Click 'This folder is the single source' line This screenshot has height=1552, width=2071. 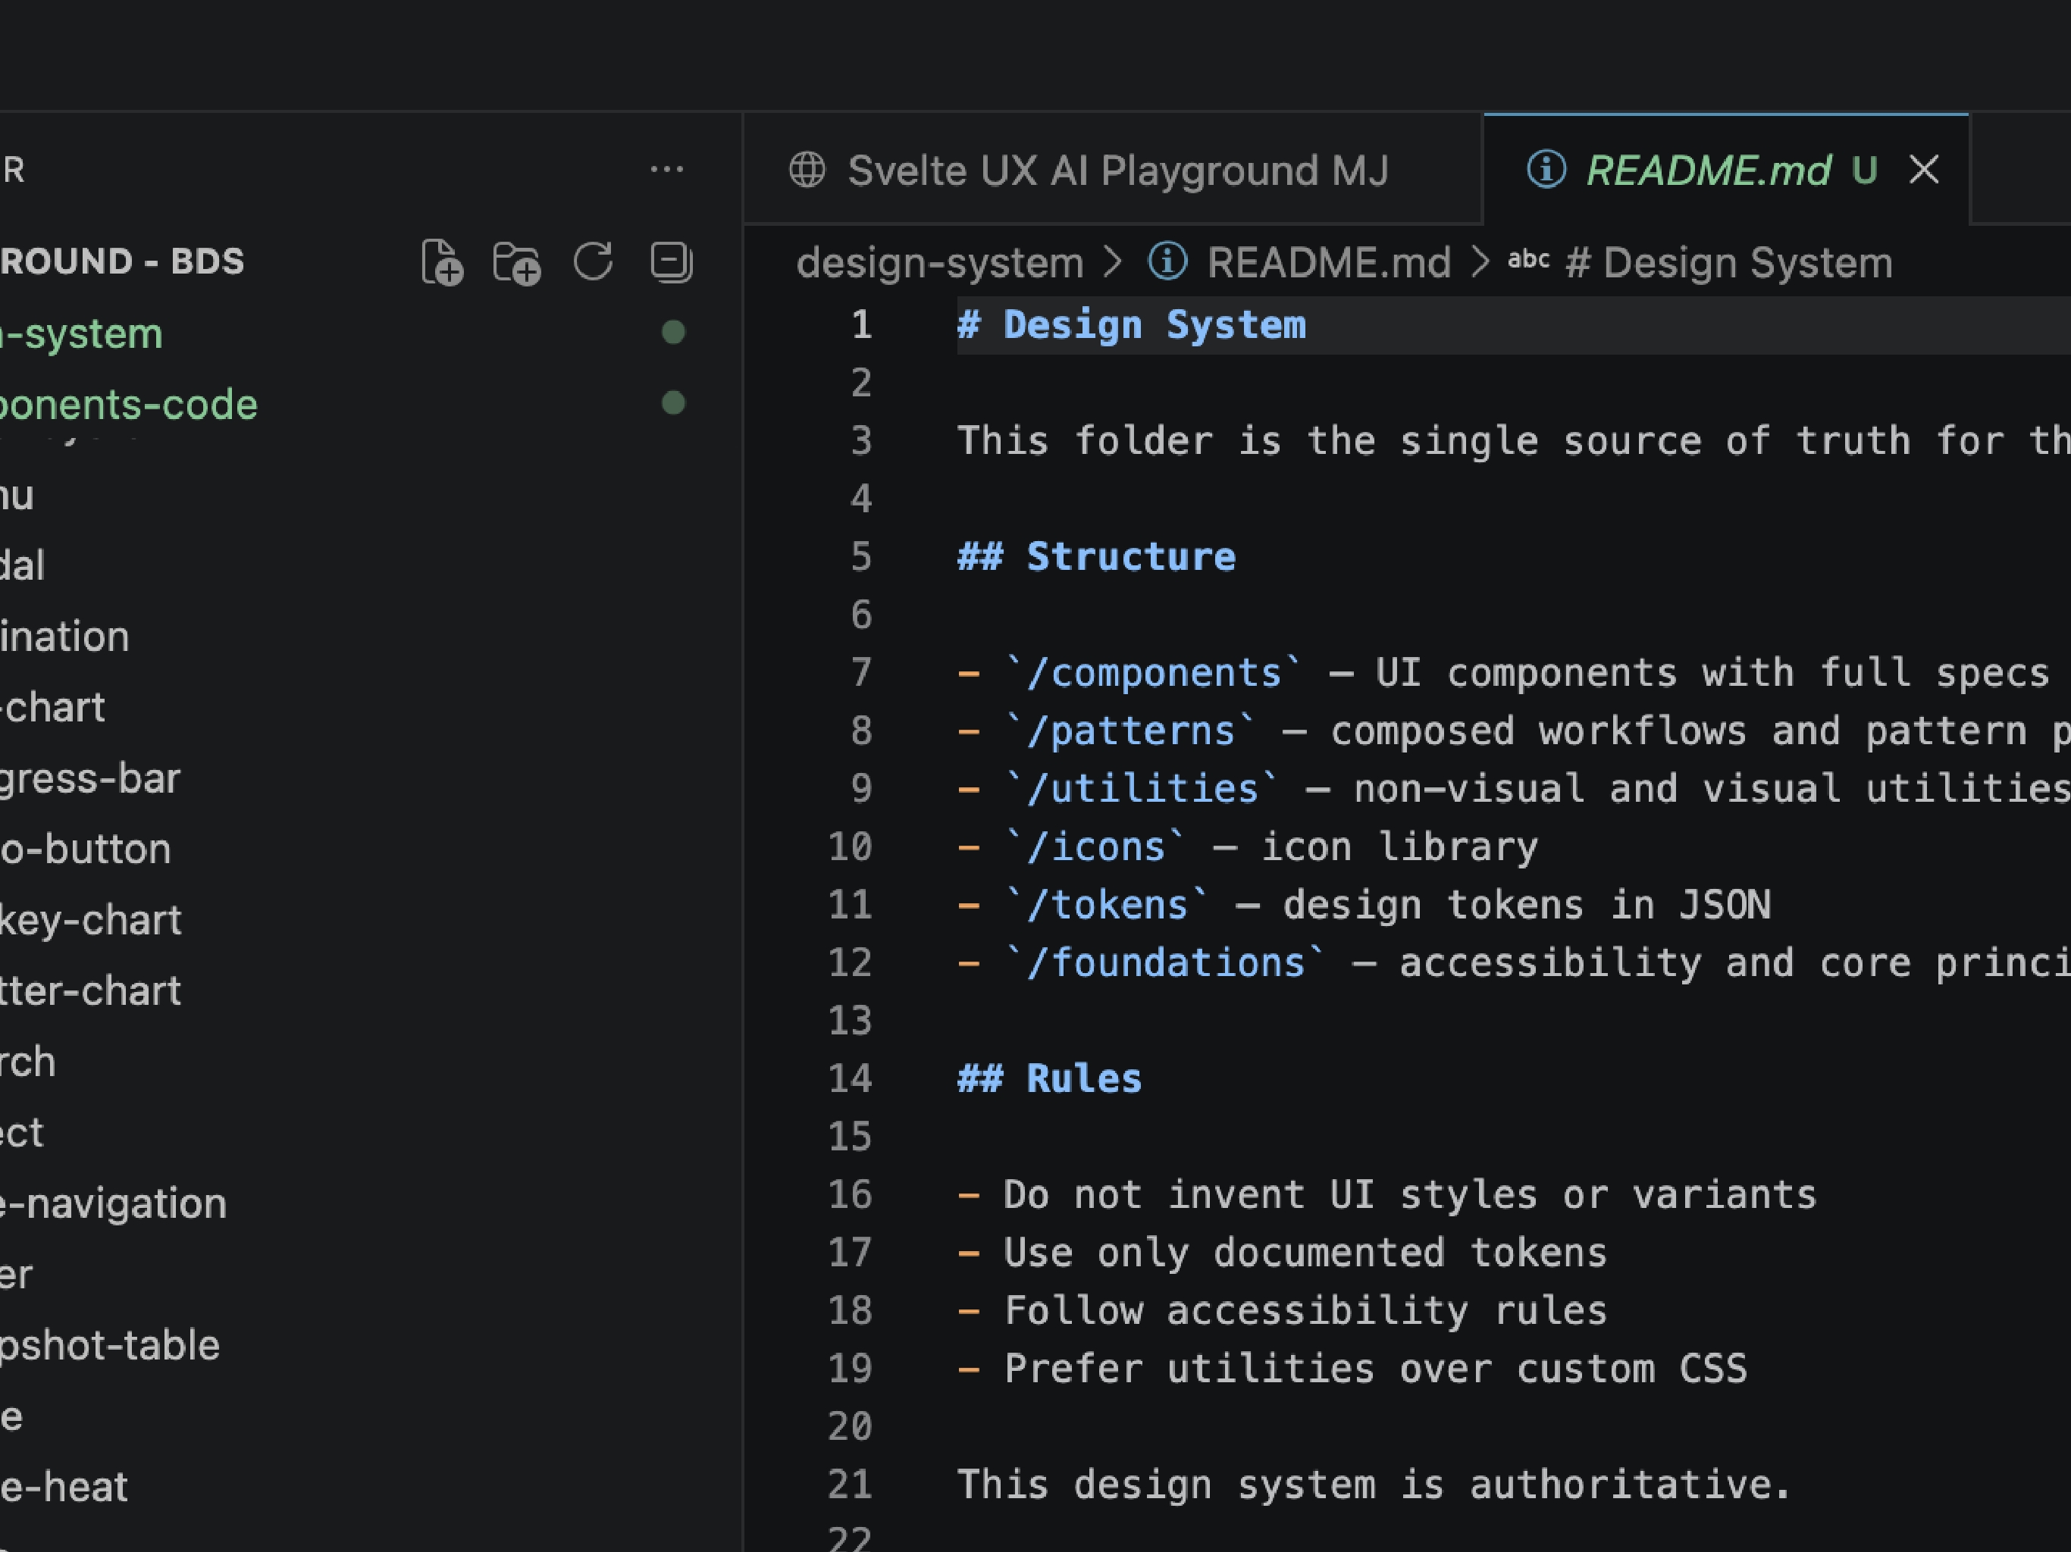tap(1514, 441)
